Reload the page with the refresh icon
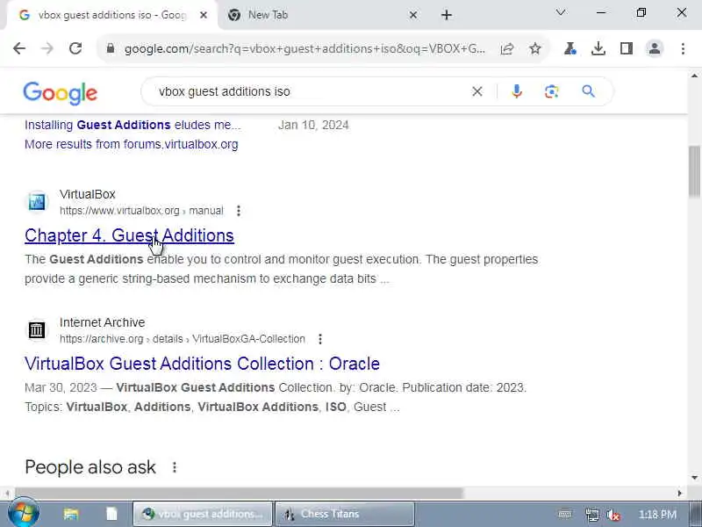 tap(75, 48)
